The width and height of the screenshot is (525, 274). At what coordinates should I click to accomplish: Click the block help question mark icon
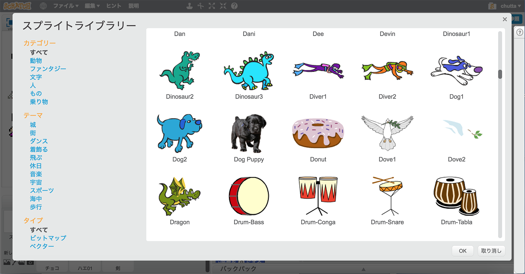[234, 6]
